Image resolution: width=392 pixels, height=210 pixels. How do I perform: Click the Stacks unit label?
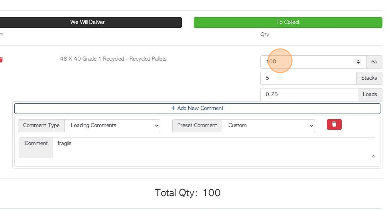click(x=369, y=78)
